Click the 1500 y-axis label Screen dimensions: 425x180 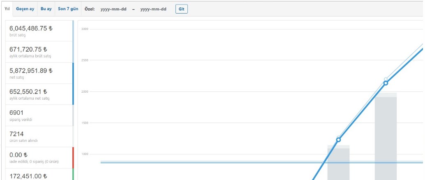85,123
